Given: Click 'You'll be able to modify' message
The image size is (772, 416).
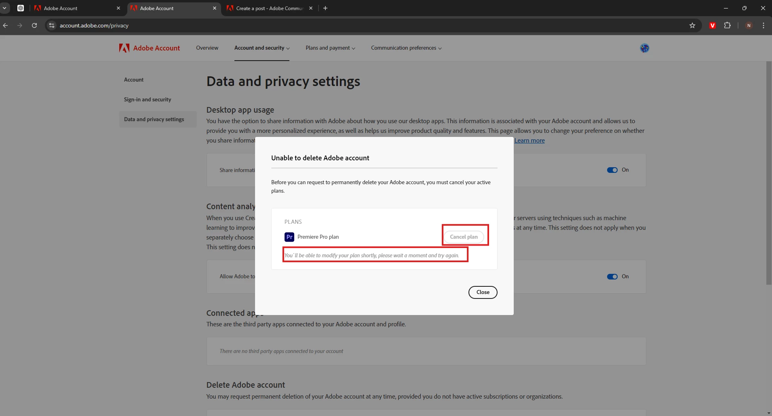Looking at the screenshot, I should [372, 256].
